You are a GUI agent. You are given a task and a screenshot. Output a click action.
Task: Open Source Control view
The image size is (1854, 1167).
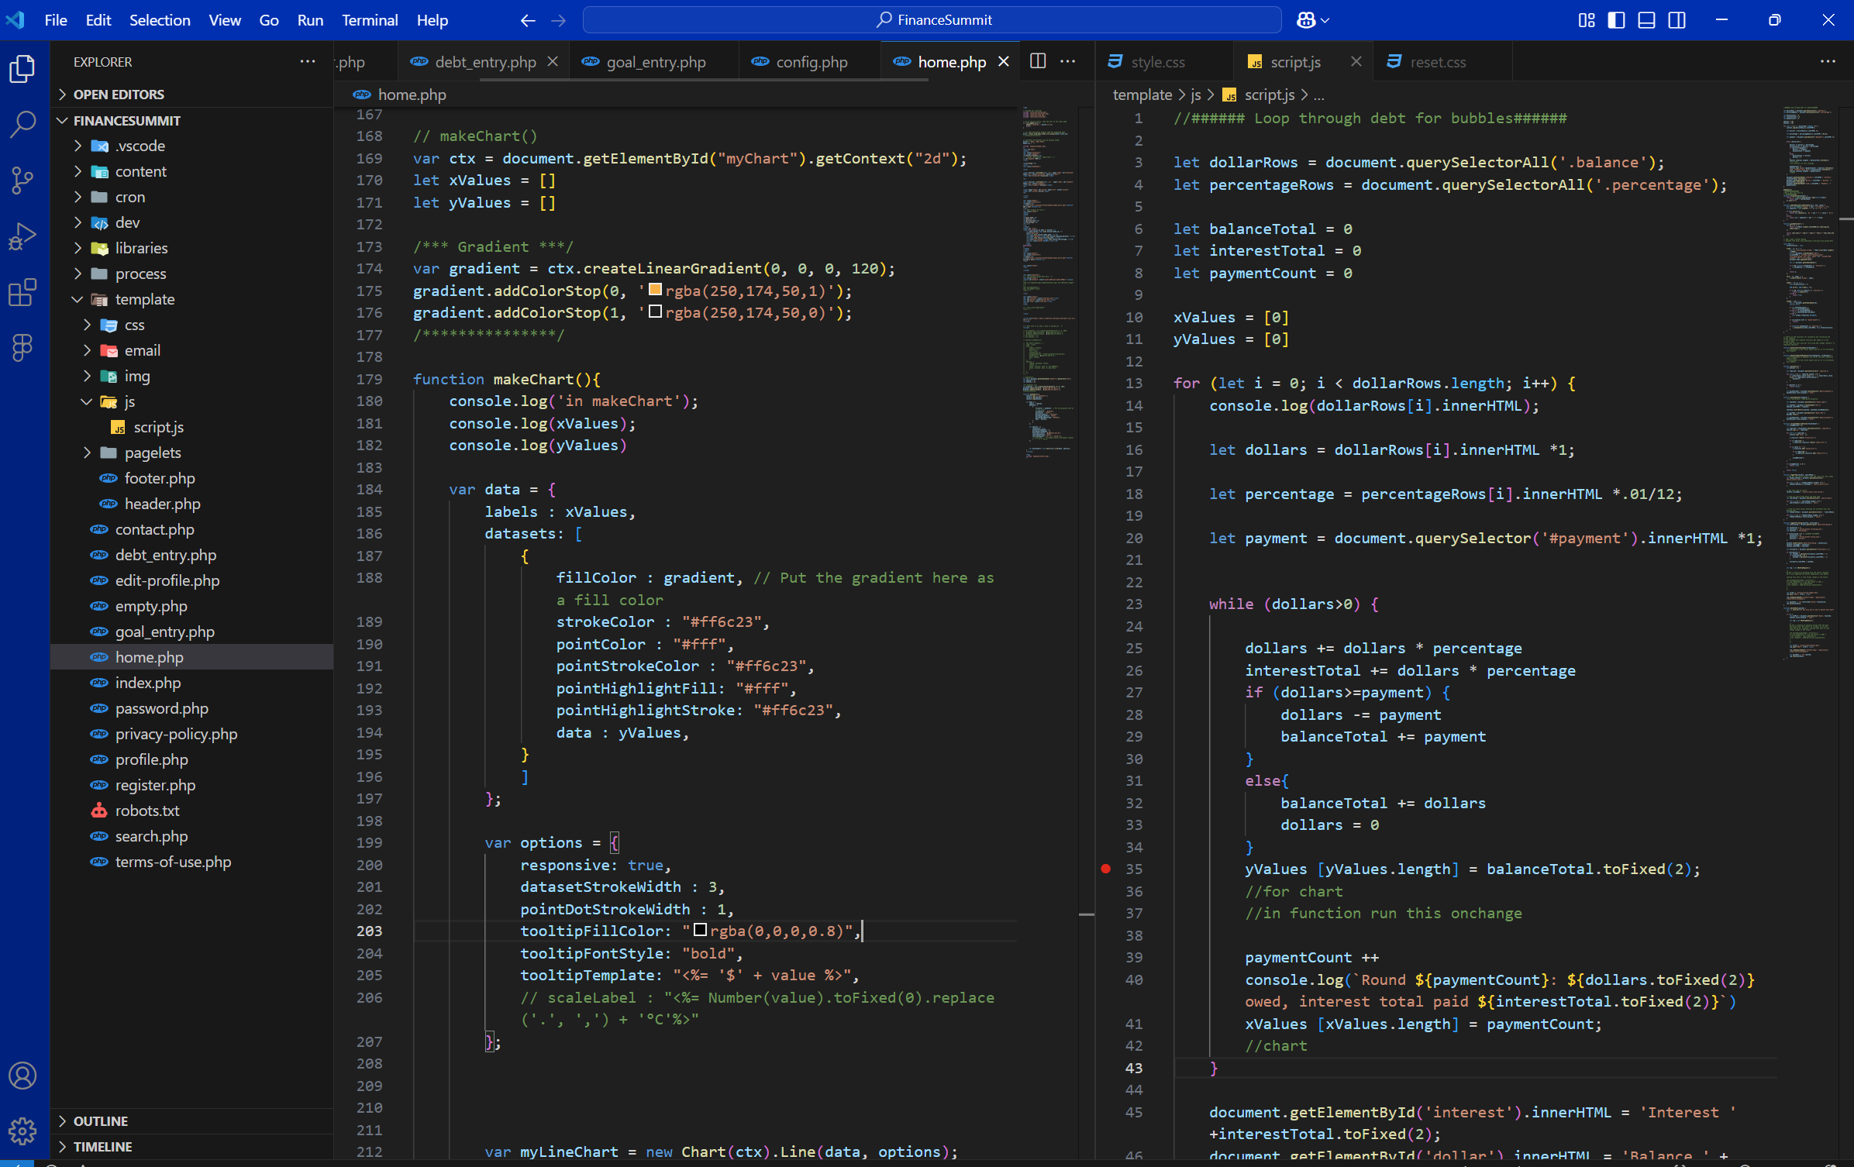[23, 181]
